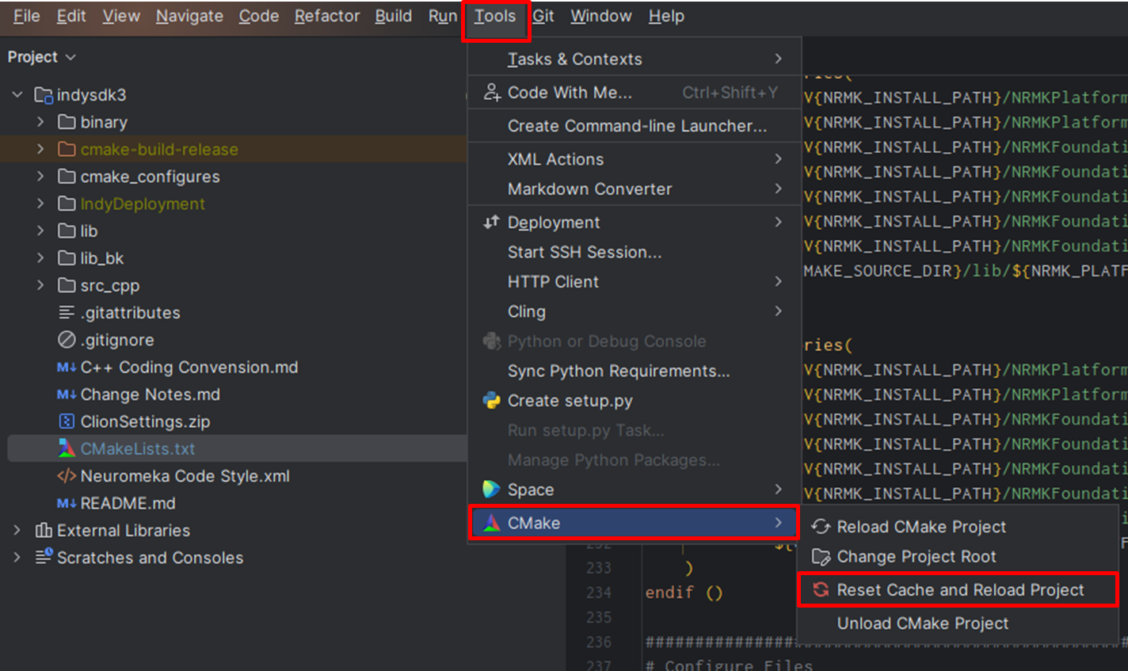Click the Change Notes.md markdown icon

coord(67,395)
